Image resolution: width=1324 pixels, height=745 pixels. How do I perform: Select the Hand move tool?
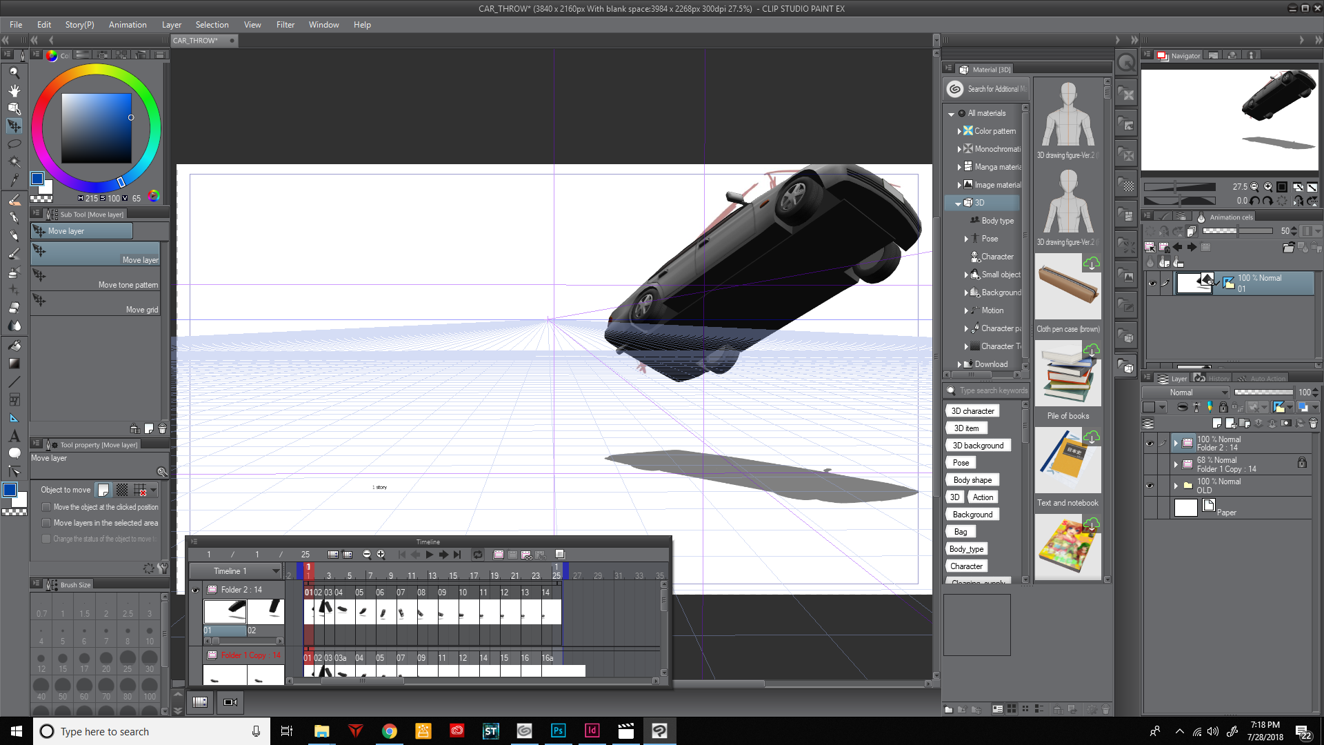14,90
